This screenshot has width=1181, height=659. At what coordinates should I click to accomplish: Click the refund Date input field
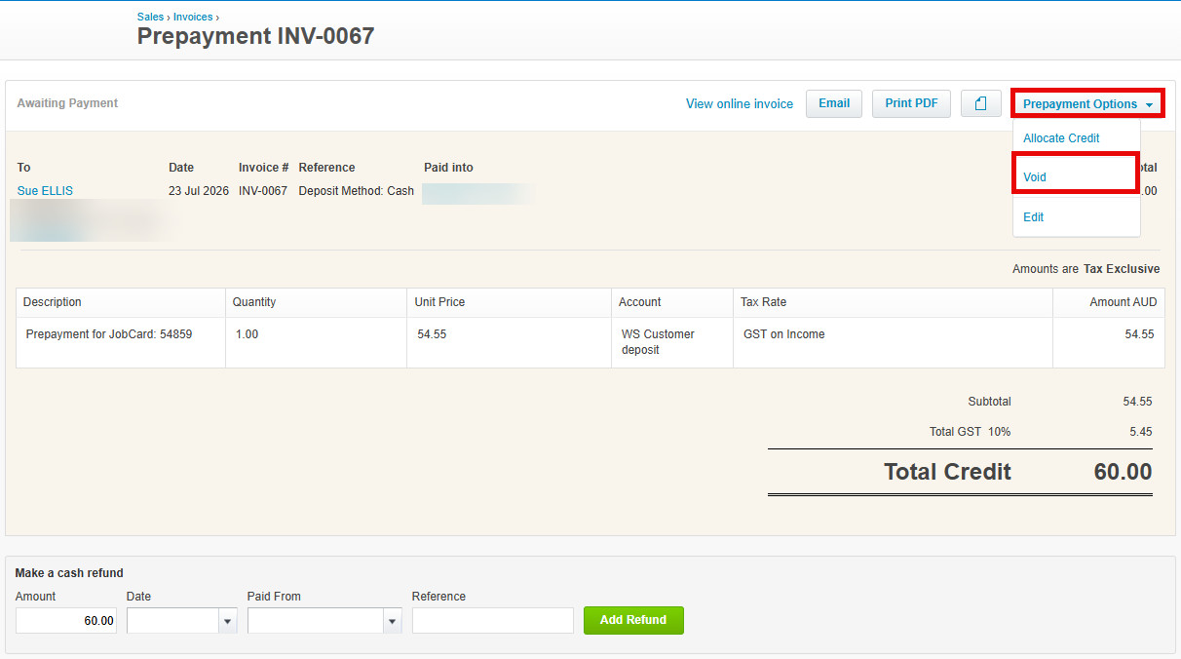172,620
